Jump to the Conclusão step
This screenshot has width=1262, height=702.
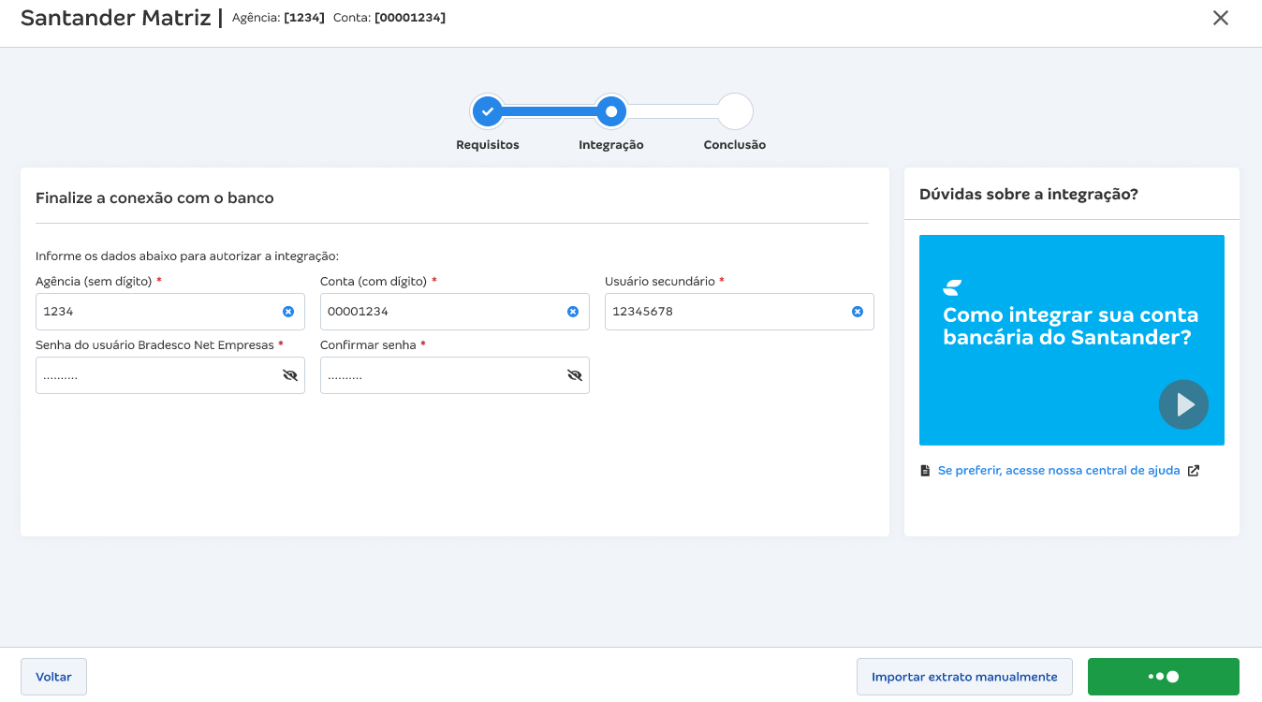point(735,111)
